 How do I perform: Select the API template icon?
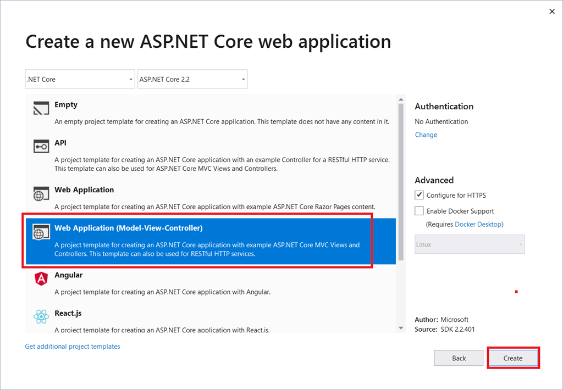(41, 147)
